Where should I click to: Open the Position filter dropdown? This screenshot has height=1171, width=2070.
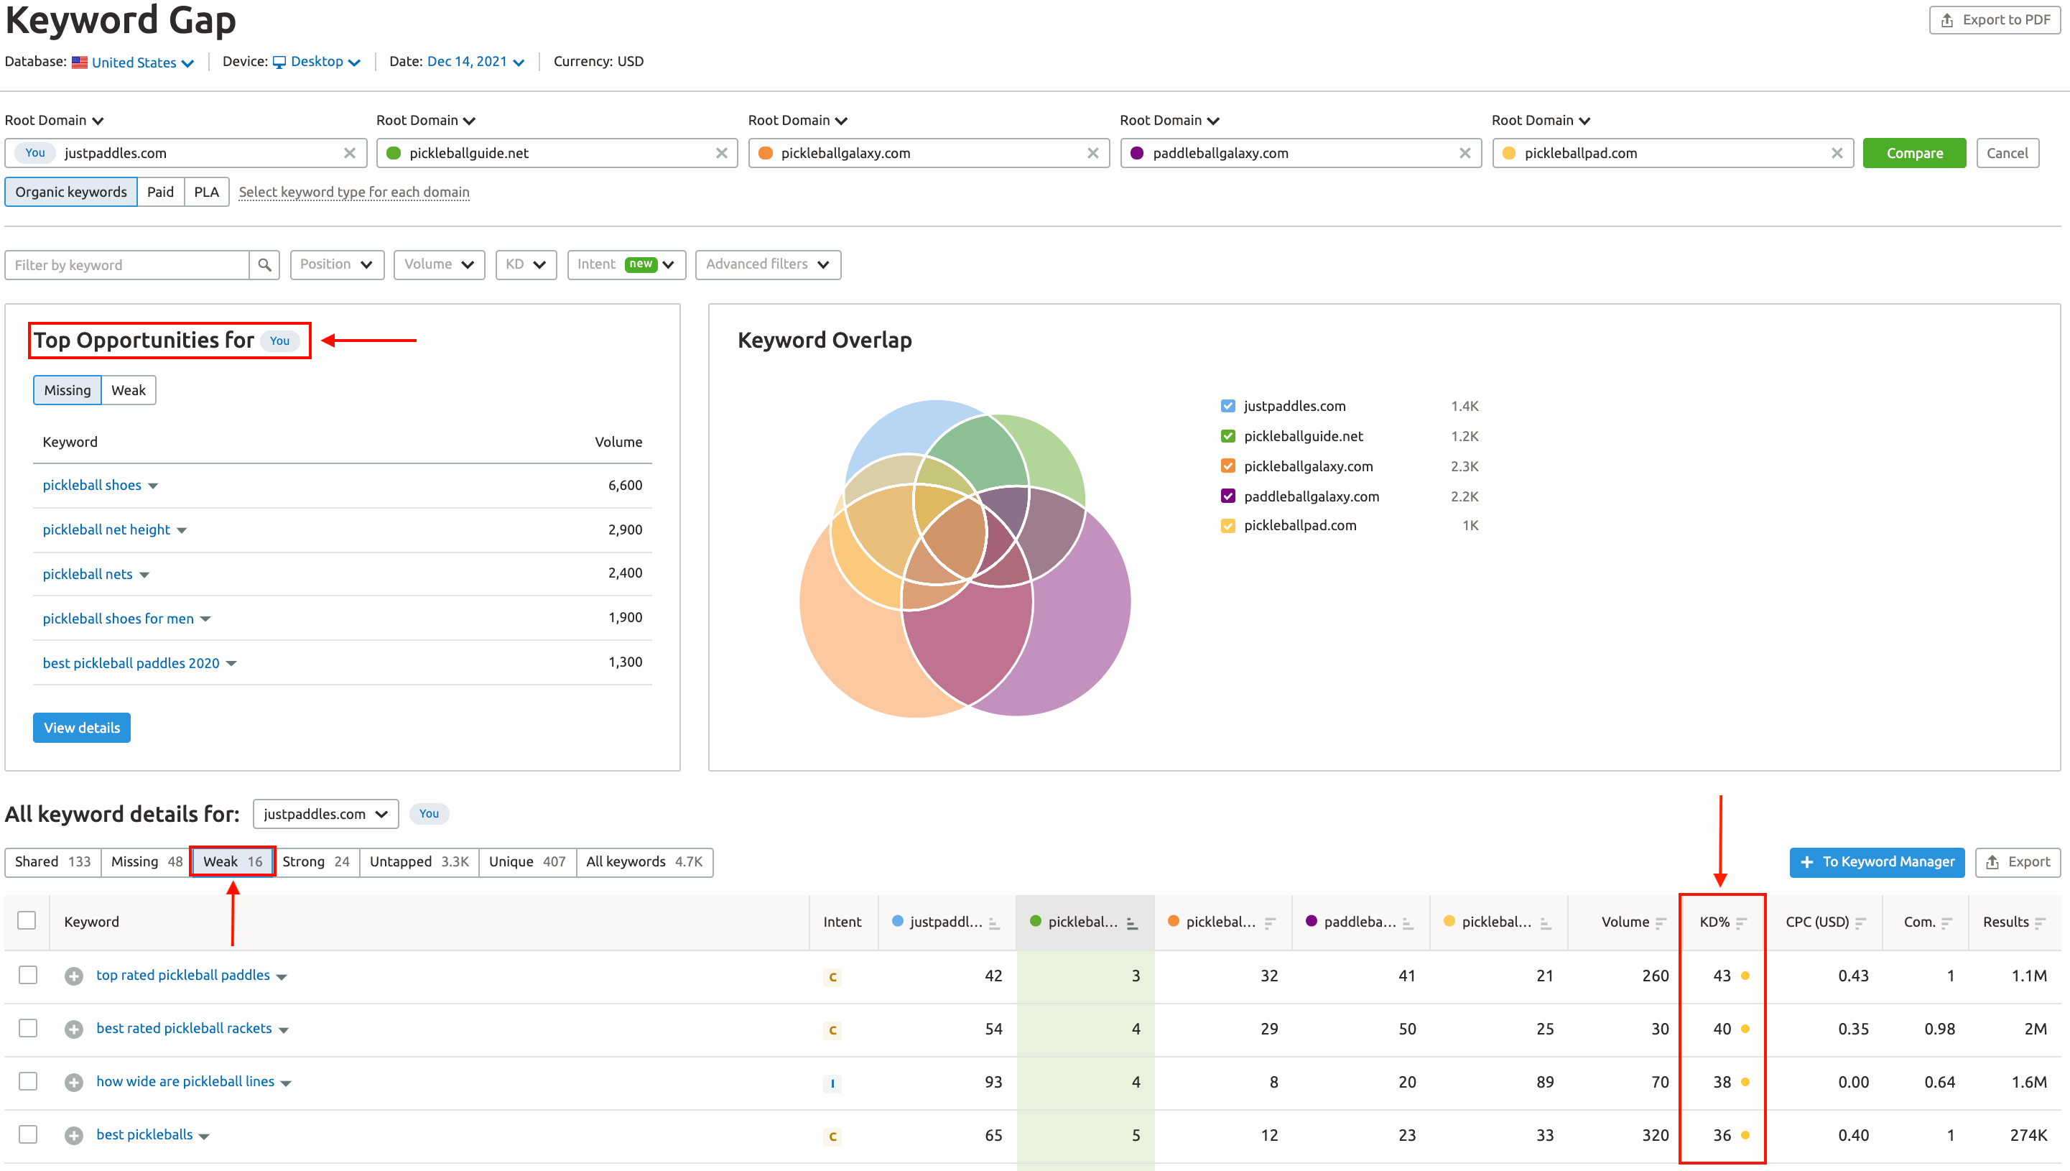(x=337, y=264)
